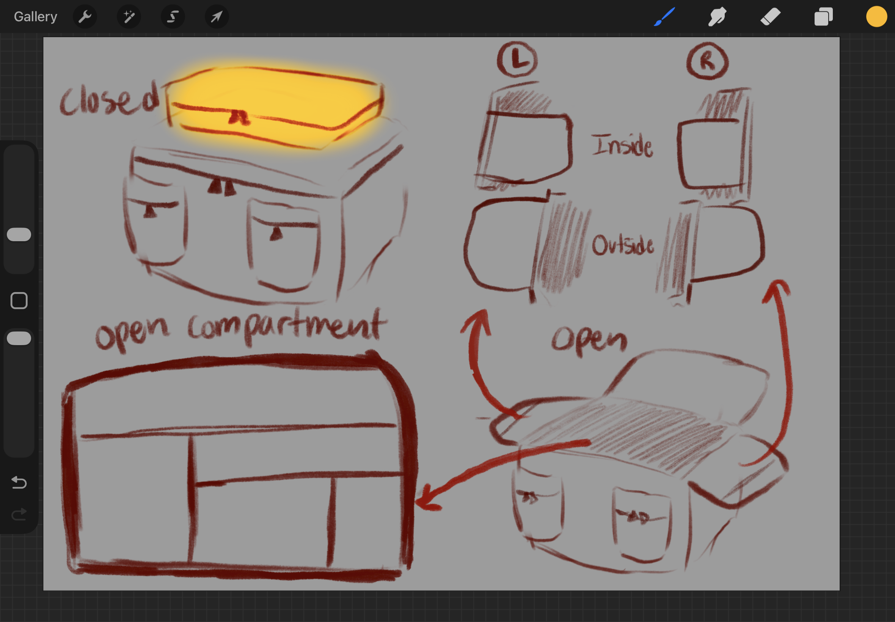
Task: Activate the Transform arrow tool
Action: [x=217, y=17]
